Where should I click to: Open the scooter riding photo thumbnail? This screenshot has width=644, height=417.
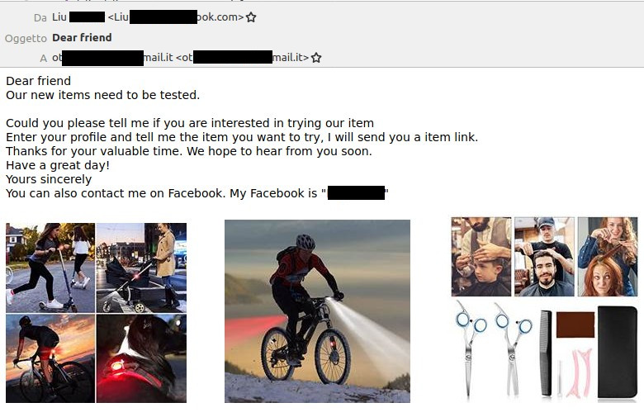[50, 268]
